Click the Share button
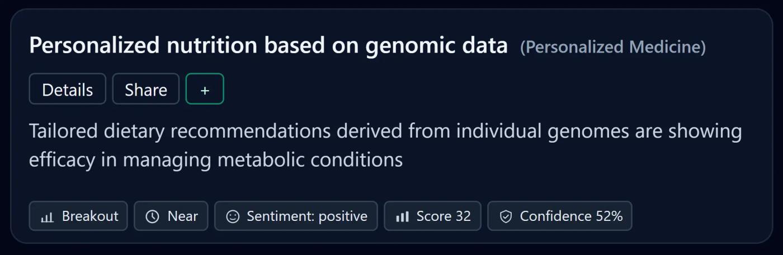 coord(145,89)
